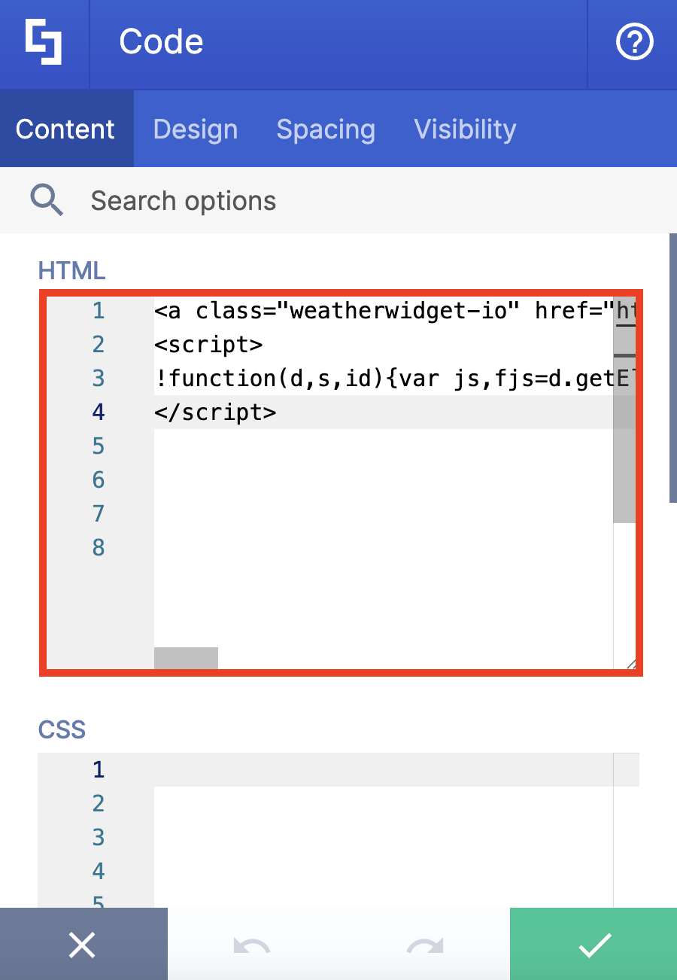
Task: Click the HTML section label
Action: point(72,270)
